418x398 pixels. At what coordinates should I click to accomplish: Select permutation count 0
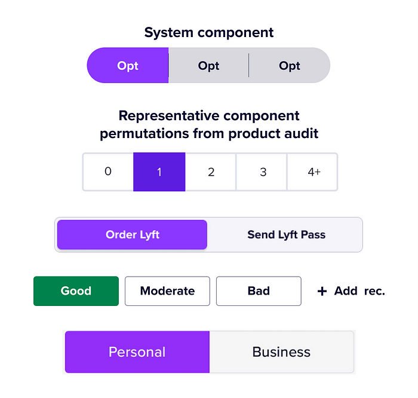(108, 172)
